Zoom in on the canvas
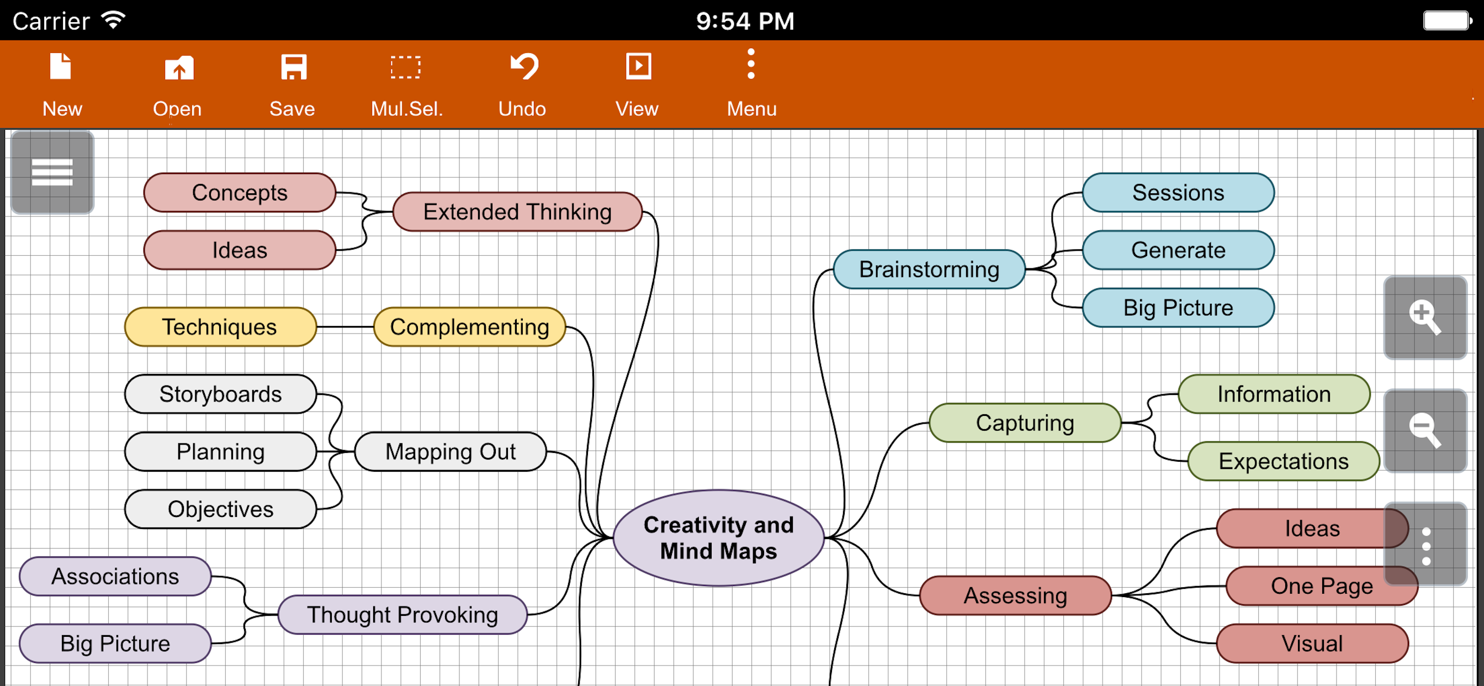This screenshot has height=686, width=1484. click(1425, 318)
